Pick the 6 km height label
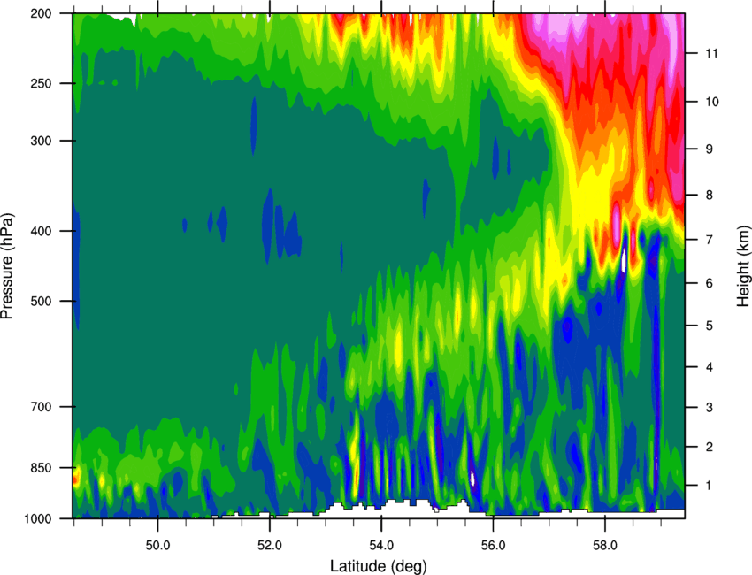 point(710,283)
